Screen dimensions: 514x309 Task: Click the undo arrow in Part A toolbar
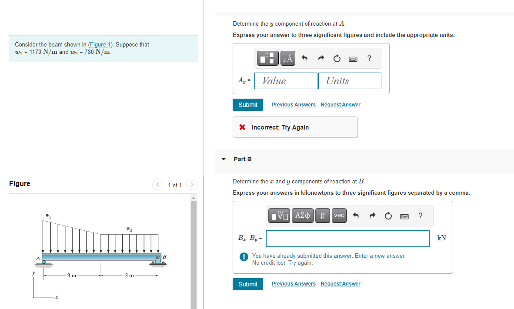coord(304,58)
